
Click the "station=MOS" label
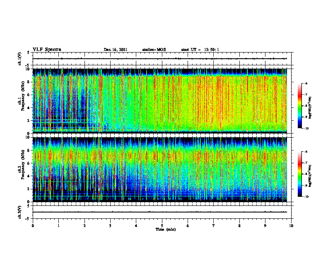pos(154,50)
